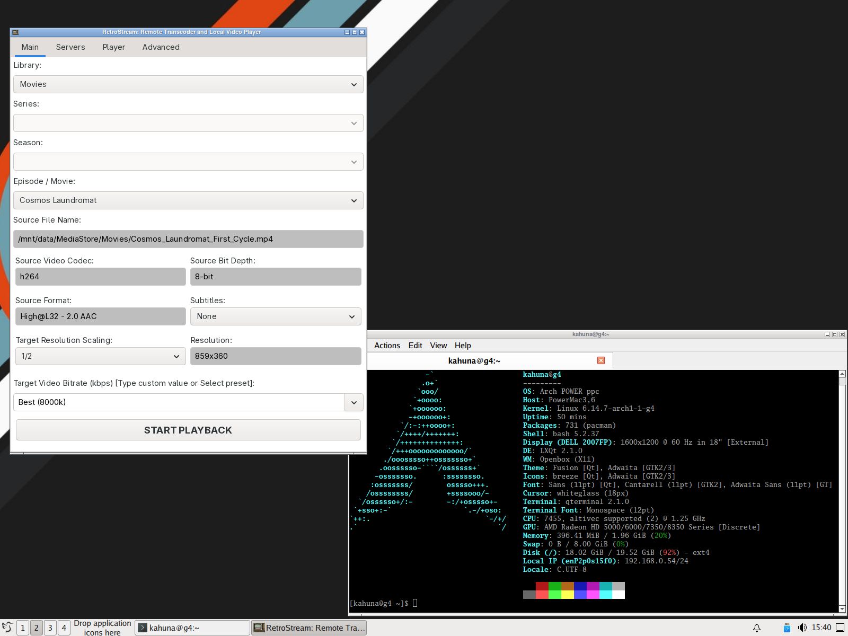The image size is (848, 636).
Task: Switch to virtual desktop 1
Action: 23,628
